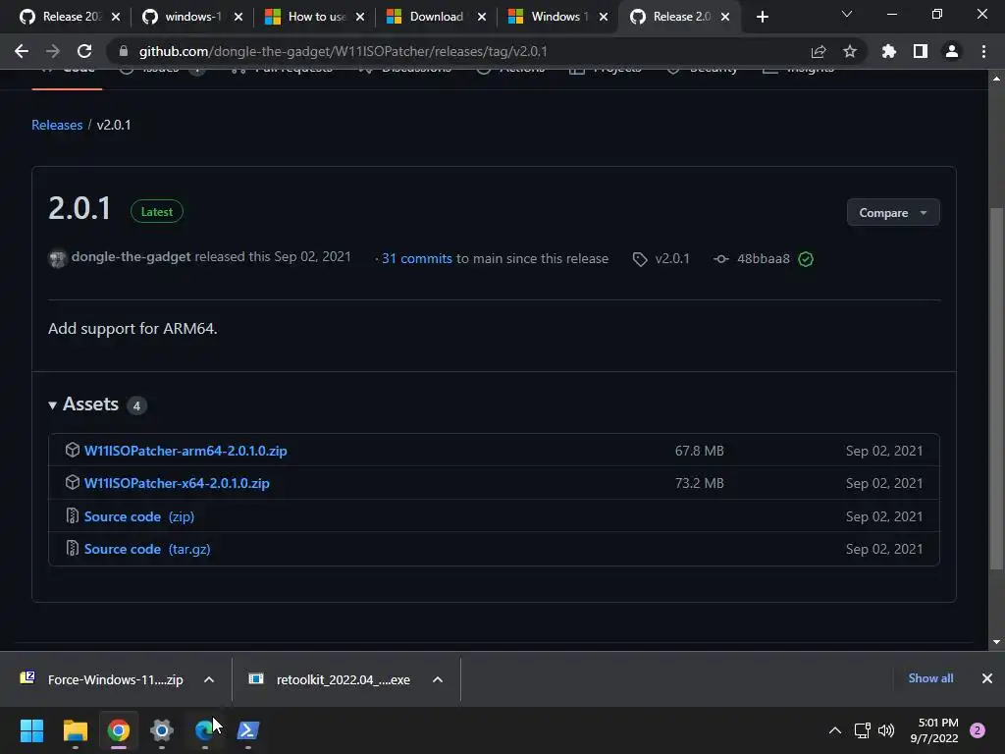Open the v2.0.1 tag link

(x=661, y=259)
